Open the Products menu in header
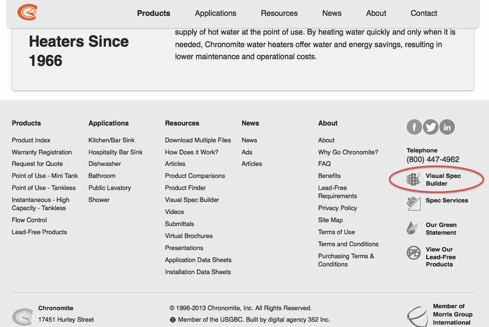 154,13
